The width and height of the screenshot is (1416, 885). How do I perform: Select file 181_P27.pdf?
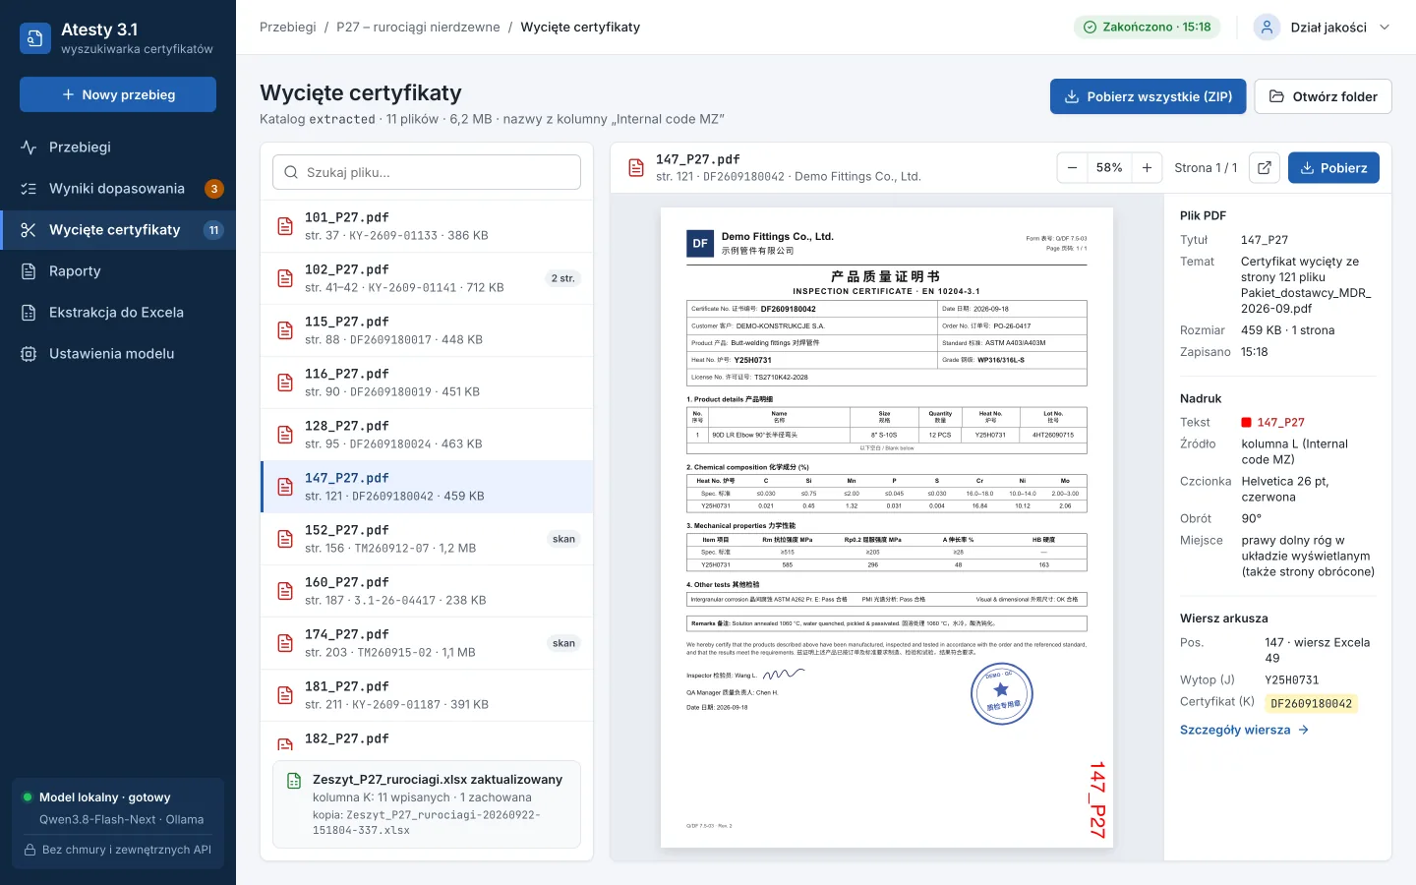427,695
